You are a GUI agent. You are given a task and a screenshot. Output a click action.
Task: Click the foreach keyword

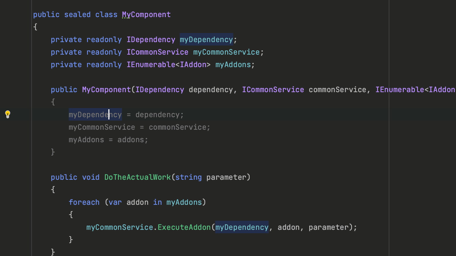[84, 202]
